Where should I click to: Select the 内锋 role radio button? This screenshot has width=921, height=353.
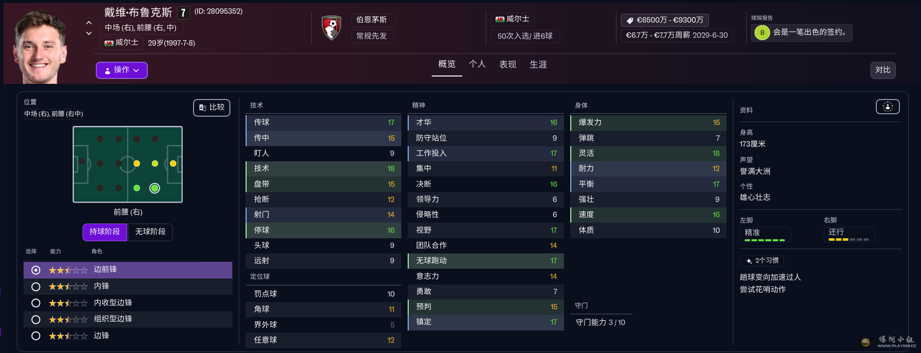pos(36,286)
